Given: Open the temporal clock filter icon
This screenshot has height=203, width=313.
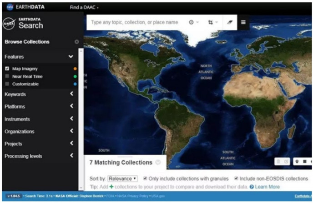Looking at the screenshot, I should tap(191, 22).
